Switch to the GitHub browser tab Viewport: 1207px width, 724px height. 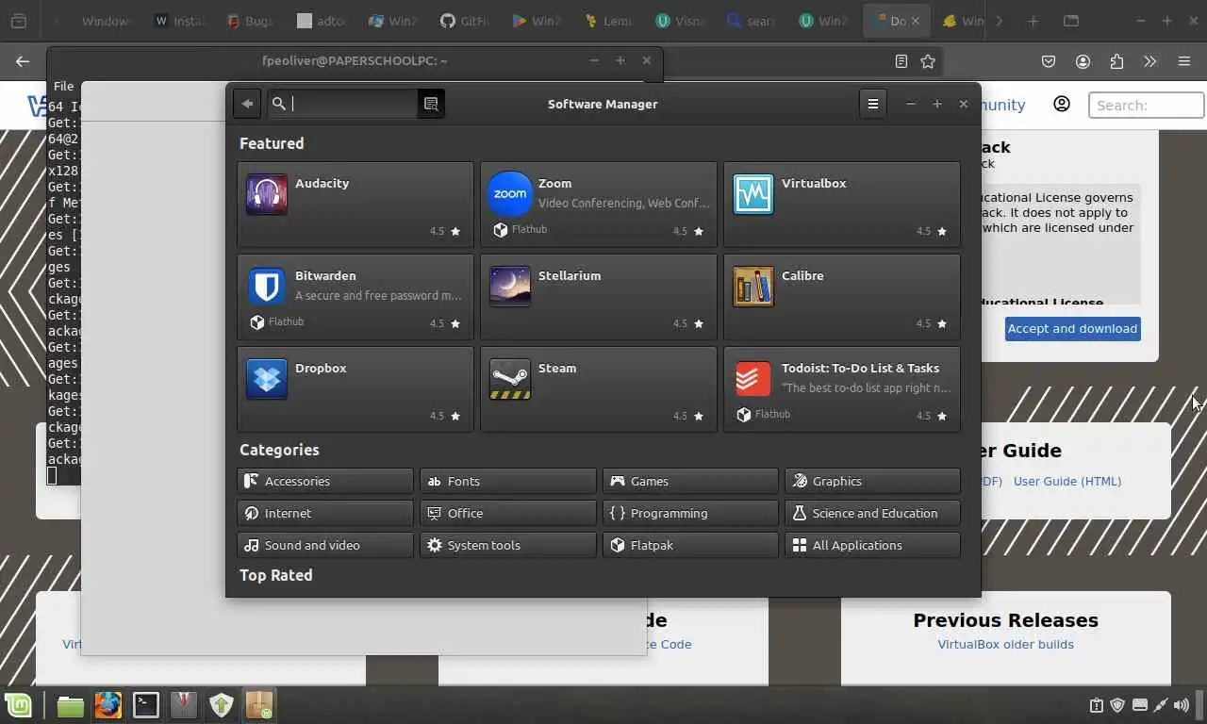click(467, 21)
